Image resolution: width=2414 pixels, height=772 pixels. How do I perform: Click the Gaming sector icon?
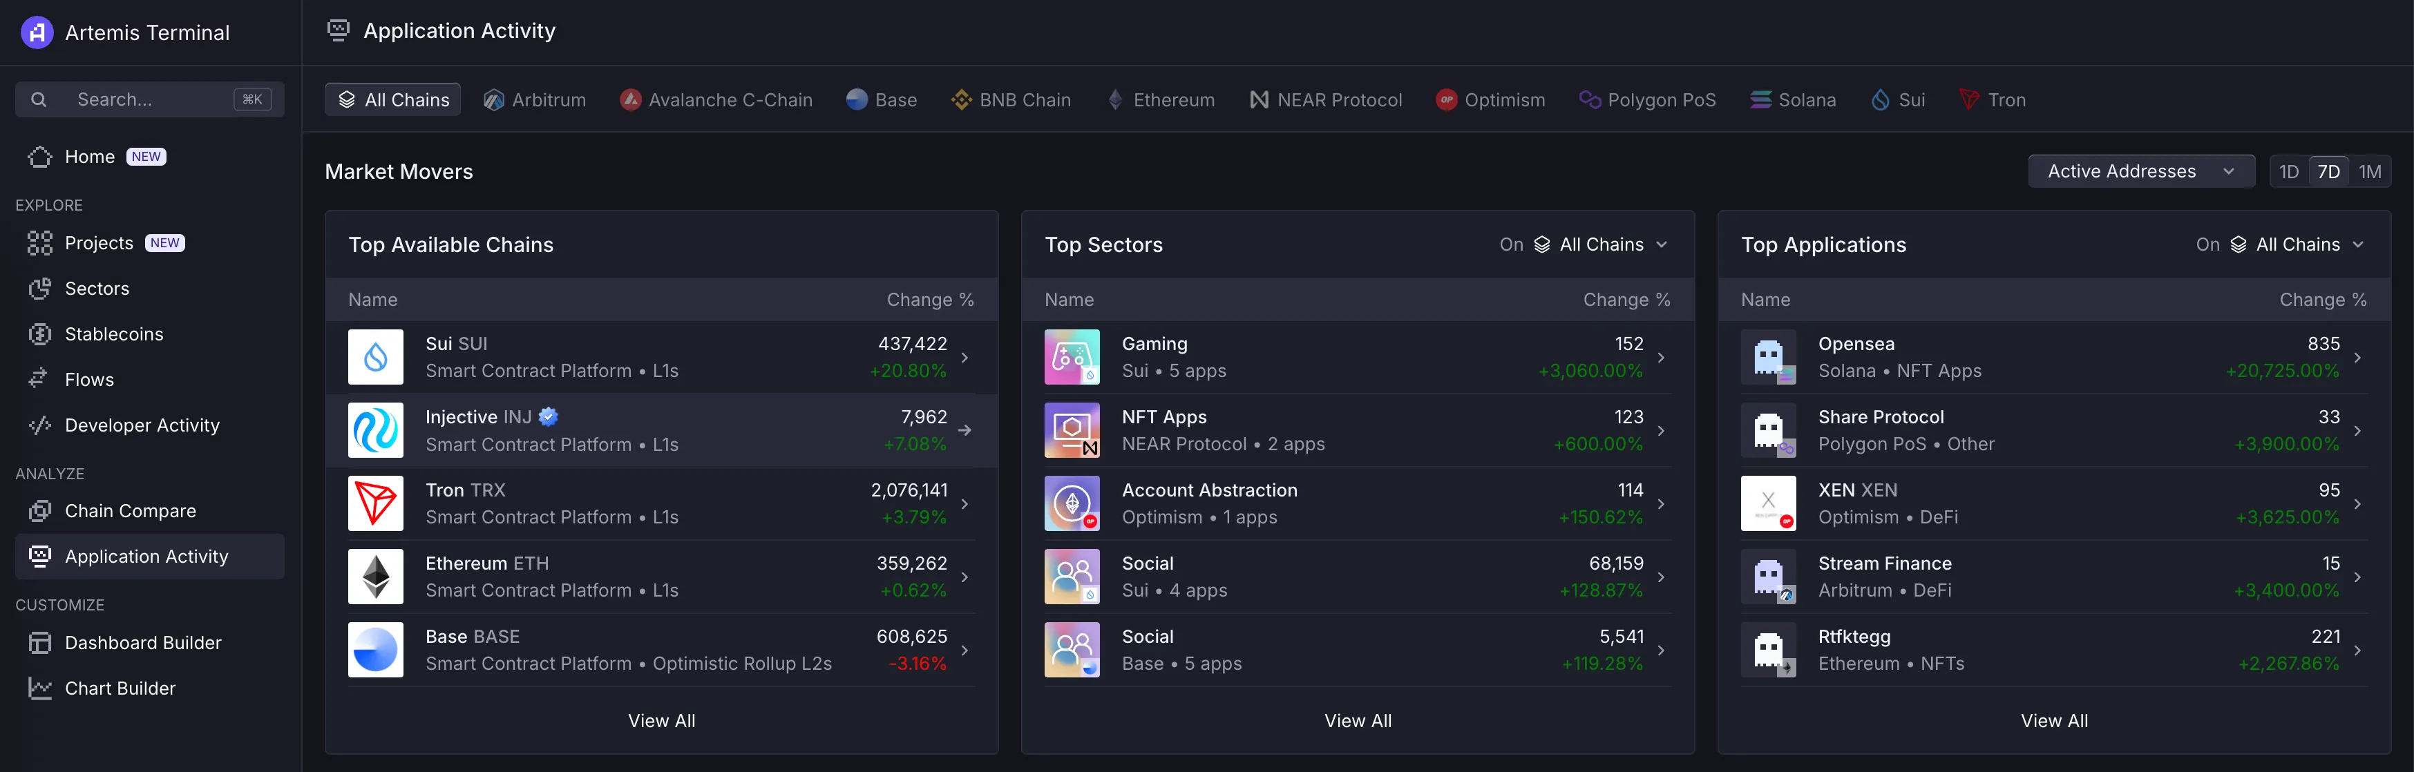(1072, 357)
